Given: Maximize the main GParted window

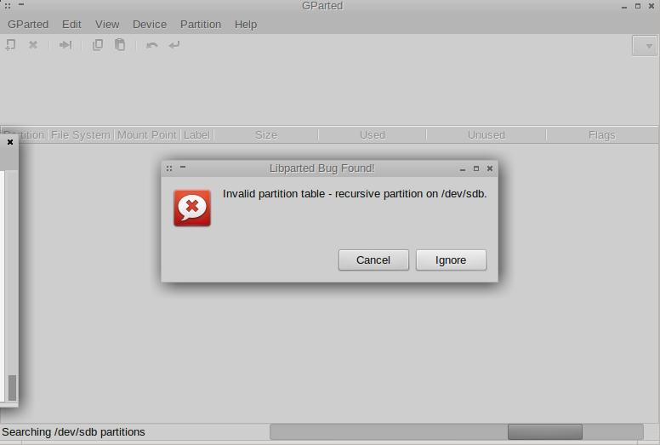Looking at the screenshot, I should pos(638,6).
